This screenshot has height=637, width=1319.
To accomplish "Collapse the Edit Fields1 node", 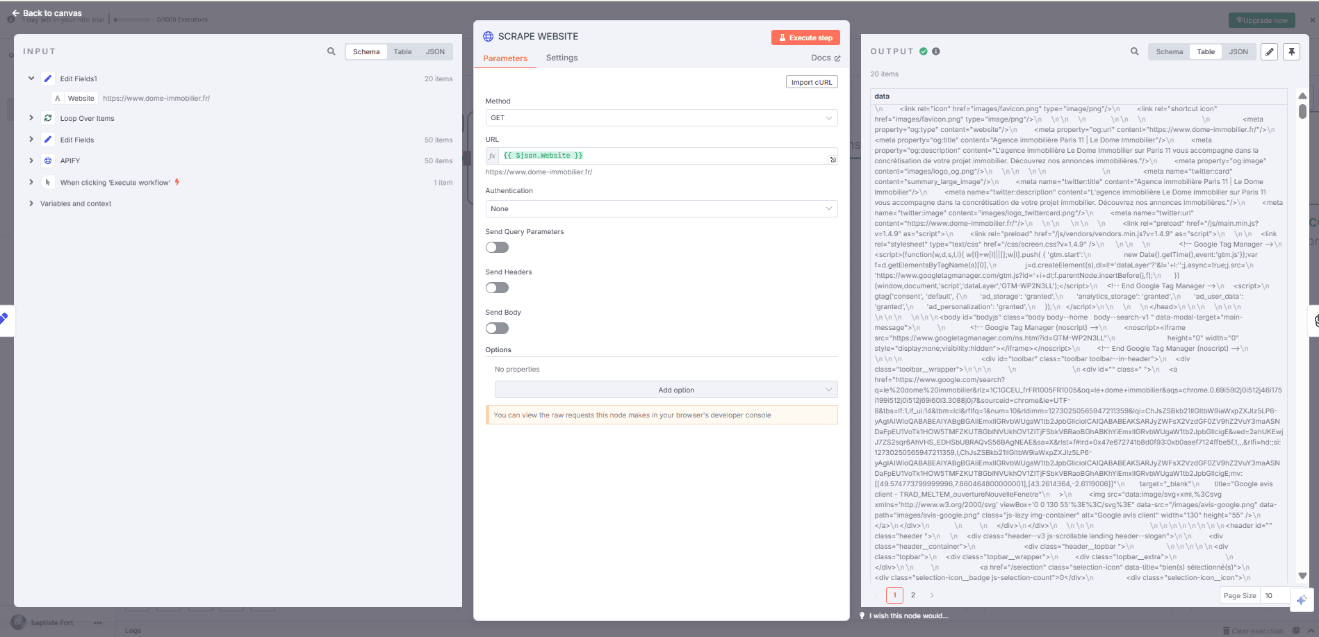I will click(x=31, y=78).
